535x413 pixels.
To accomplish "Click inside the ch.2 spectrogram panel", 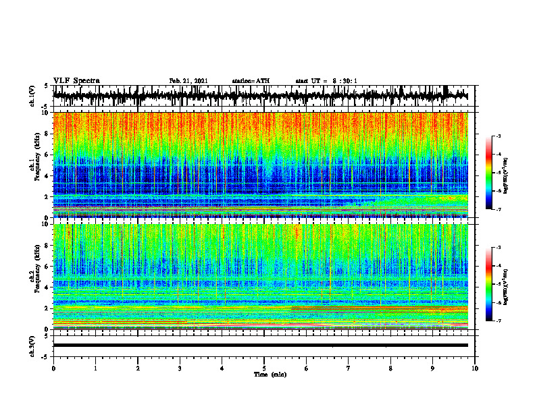I will click(260, 277).
